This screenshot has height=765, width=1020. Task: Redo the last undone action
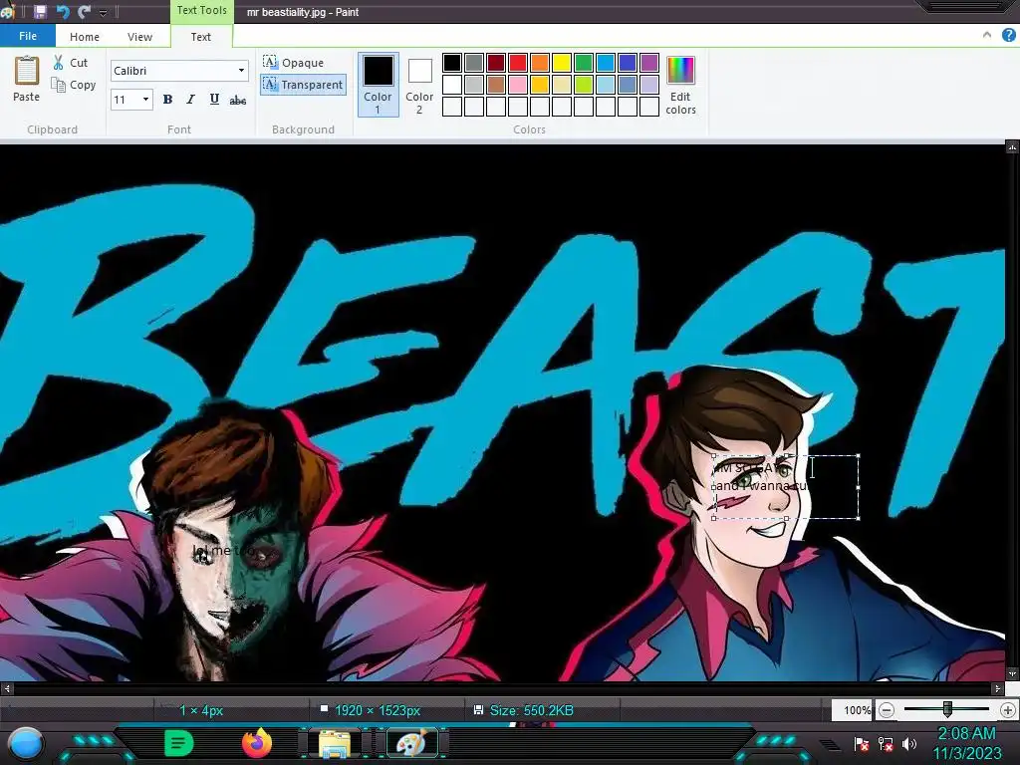[84, 12]
